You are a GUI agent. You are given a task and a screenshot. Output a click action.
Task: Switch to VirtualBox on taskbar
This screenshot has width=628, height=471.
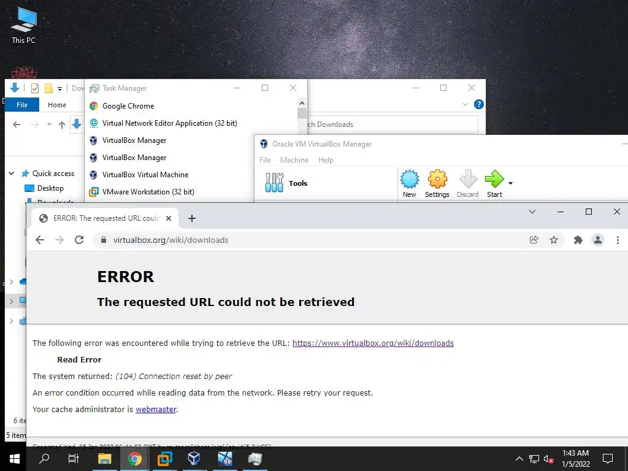194,459
